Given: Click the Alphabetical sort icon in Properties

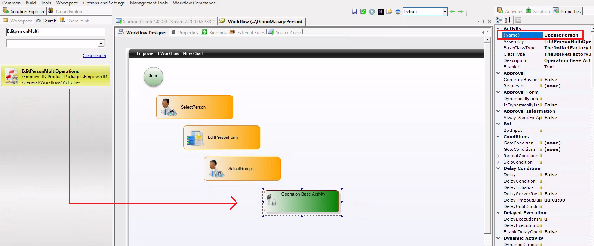Looking at the screenshot, I should click(507, 20).
